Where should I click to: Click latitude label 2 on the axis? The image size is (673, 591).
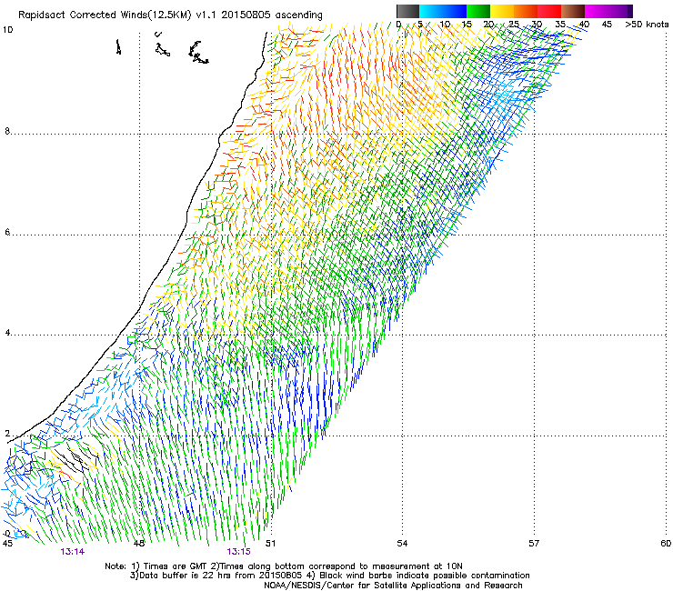pos(7,434)
